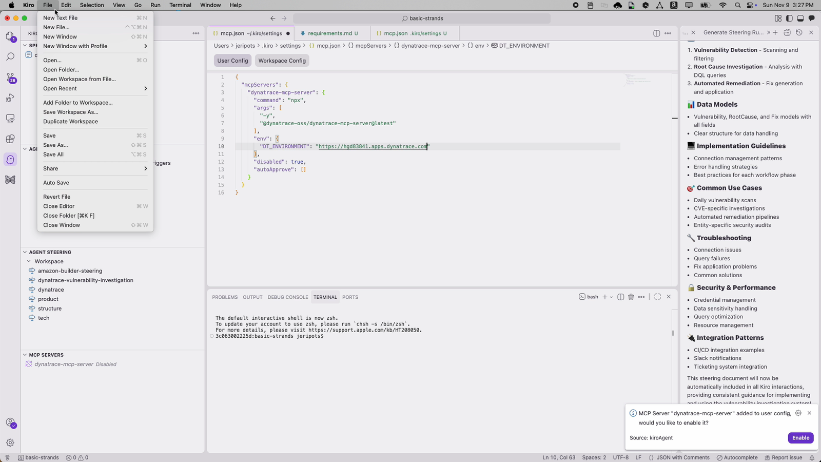This screenshot has width=821, height=462.
Task: Create new terminal with plus icon
Action: [x=605, y=297]
